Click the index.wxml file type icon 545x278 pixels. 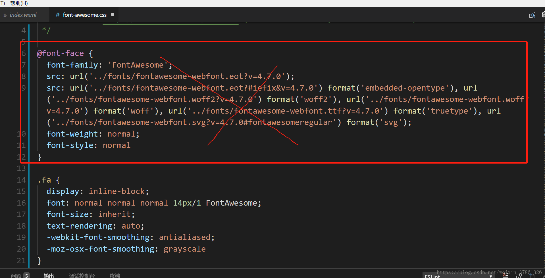(x=5, y=14)
